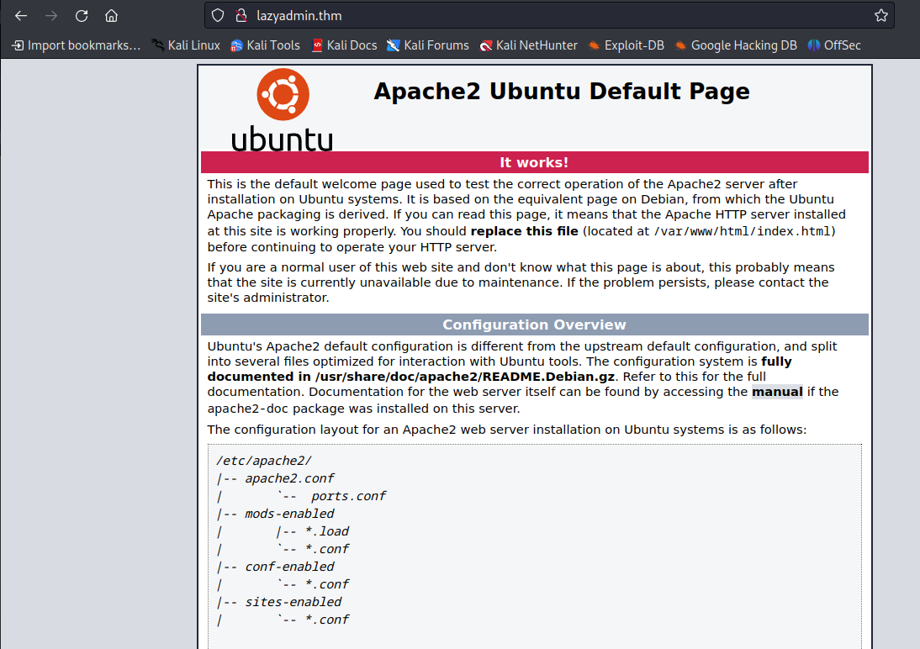Click the lazyadmin.thm address bar
This screenshot has width=920, height=649.
(548, 16)
